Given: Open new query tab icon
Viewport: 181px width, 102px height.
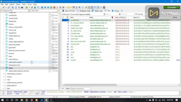Looking at the screenshot, I should point(122,11).
